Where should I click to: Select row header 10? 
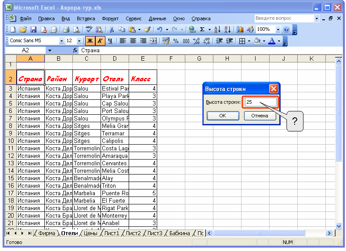11,141
